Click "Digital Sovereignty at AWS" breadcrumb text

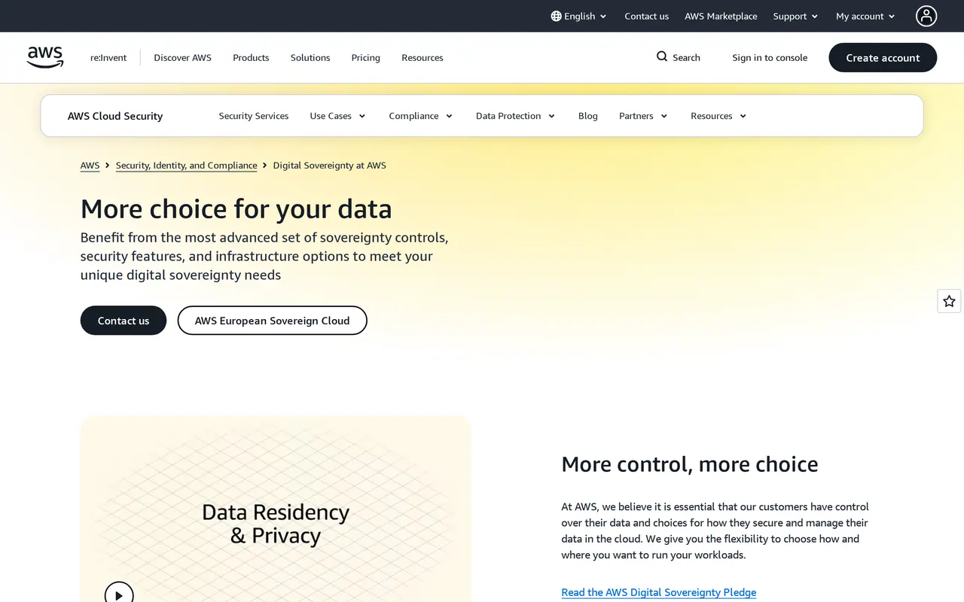[330, 166]
